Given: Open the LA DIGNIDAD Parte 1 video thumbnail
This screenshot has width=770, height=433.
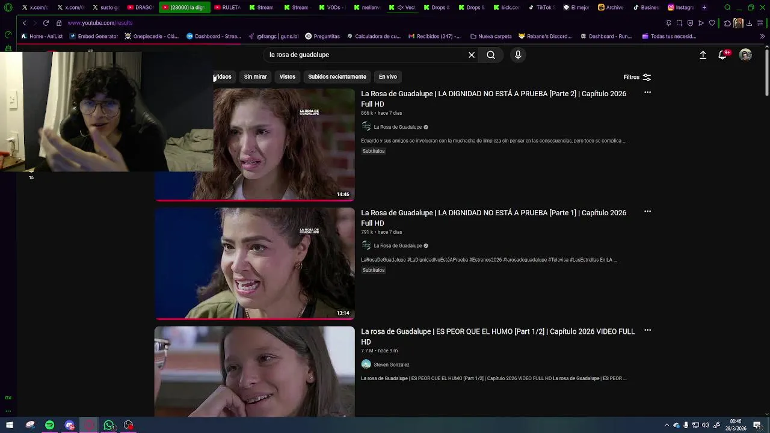Looking at the screenshot, I should pos(254,263).
